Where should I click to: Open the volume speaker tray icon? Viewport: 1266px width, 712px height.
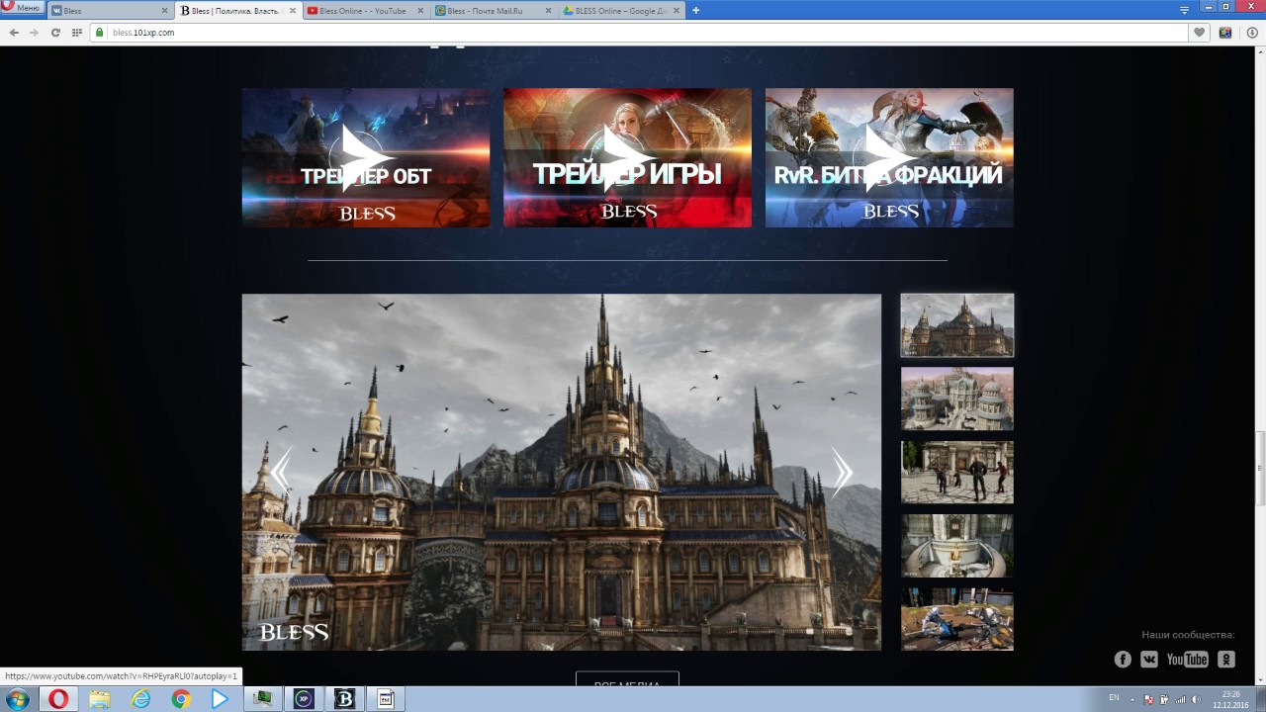1197,699
